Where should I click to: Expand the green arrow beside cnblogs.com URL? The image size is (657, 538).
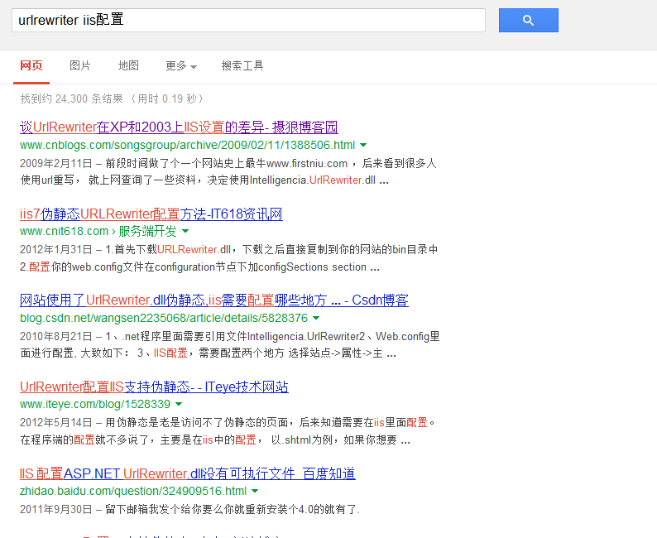(363, 145)
